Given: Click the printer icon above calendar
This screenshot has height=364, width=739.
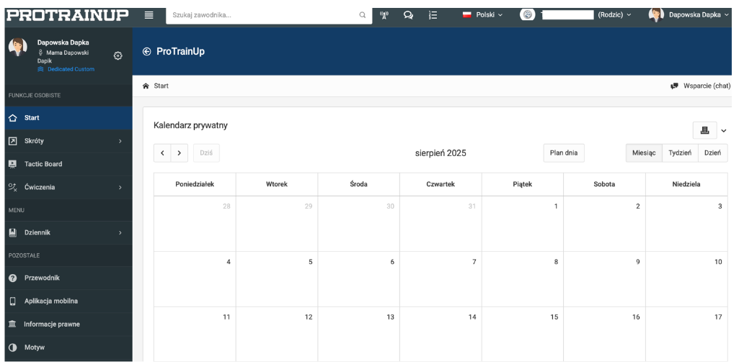Looking at the screenshot, I should pos(704,129).
